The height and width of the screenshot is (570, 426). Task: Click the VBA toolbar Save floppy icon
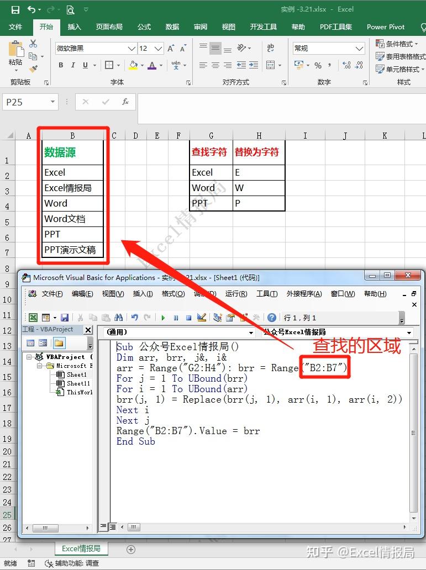(x=65, y=318)
